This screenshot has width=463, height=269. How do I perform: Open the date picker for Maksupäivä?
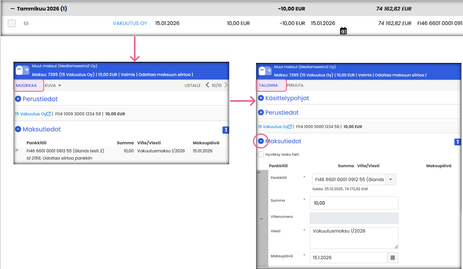pyautogui.click(x=392, y=257)
